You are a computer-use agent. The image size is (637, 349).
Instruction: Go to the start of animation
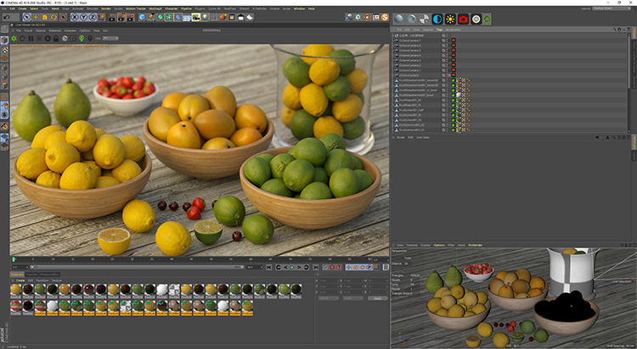click(268, 267)
